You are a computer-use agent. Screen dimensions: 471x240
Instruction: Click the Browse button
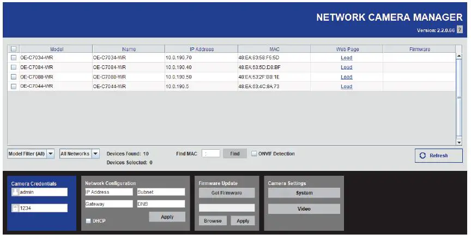point(213,221)
